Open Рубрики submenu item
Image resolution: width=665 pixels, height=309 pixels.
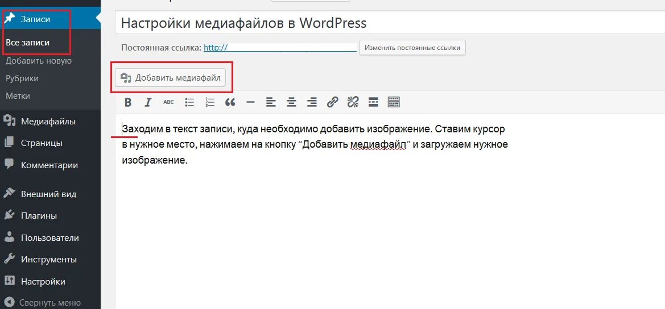(22, 78)
